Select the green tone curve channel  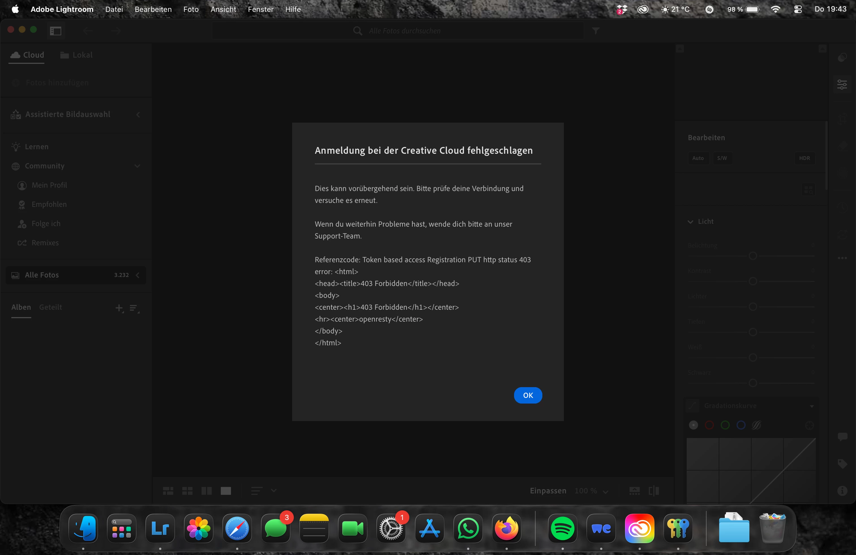tap(725, 425)
